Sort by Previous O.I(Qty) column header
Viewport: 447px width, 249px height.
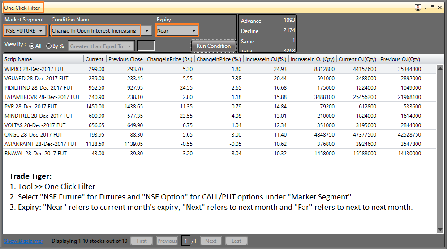click(x=400, y=59)
